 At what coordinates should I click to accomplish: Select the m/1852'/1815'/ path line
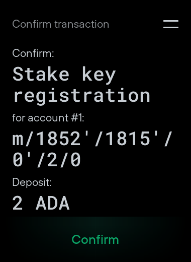click(92, 139)
